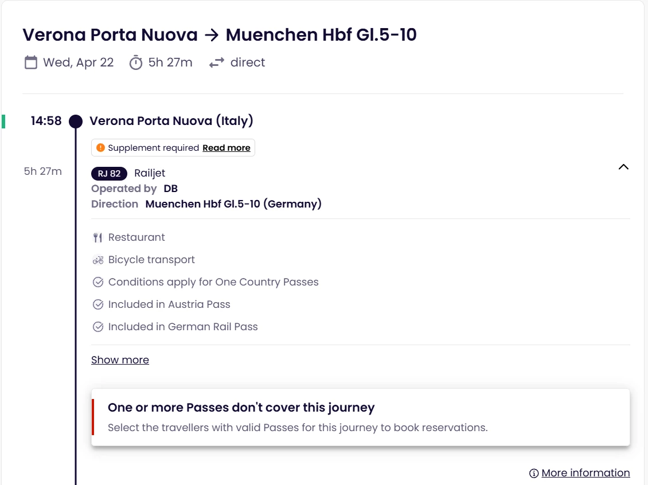Expand amenities list with Show more
This screenshot has width=648, height=485.
120,360
